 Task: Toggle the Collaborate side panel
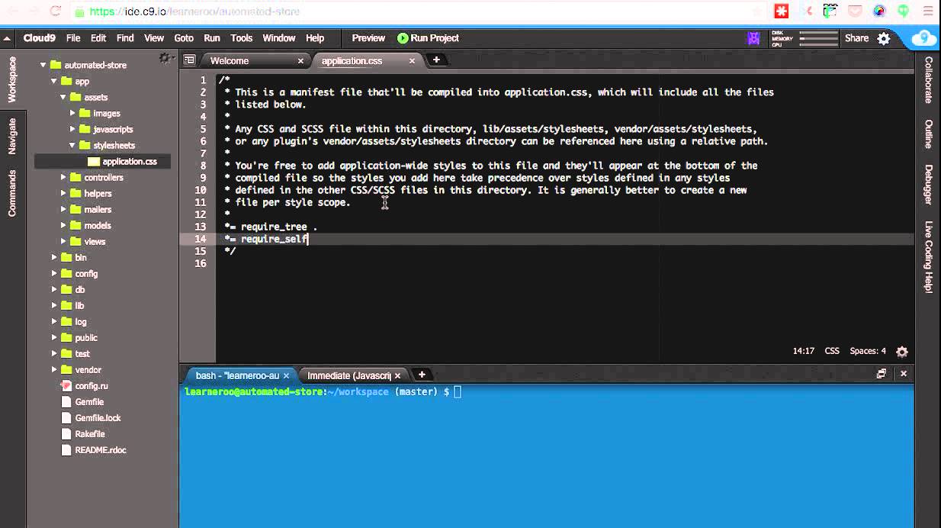[928, 79]
